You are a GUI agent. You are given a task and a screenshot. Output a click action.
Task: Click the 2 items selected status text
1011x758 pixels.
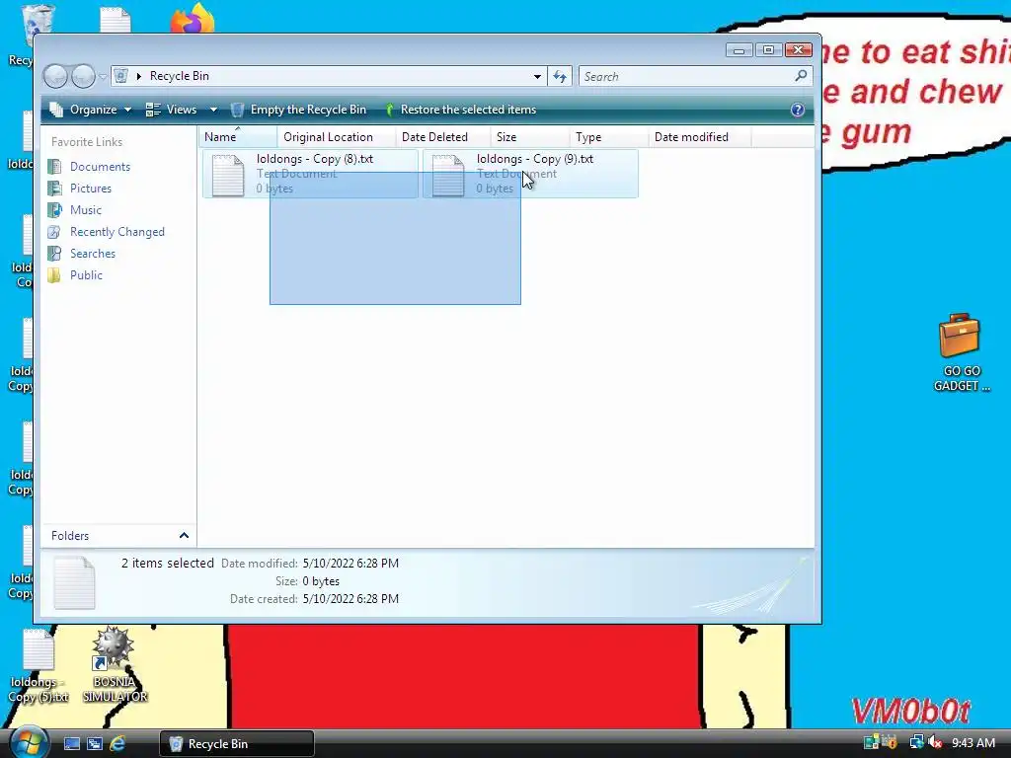pyautogui.click(x=168, y=563)
